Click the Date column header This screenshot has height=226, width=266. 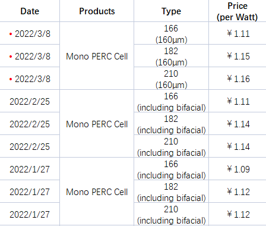(x=30, y=11)
